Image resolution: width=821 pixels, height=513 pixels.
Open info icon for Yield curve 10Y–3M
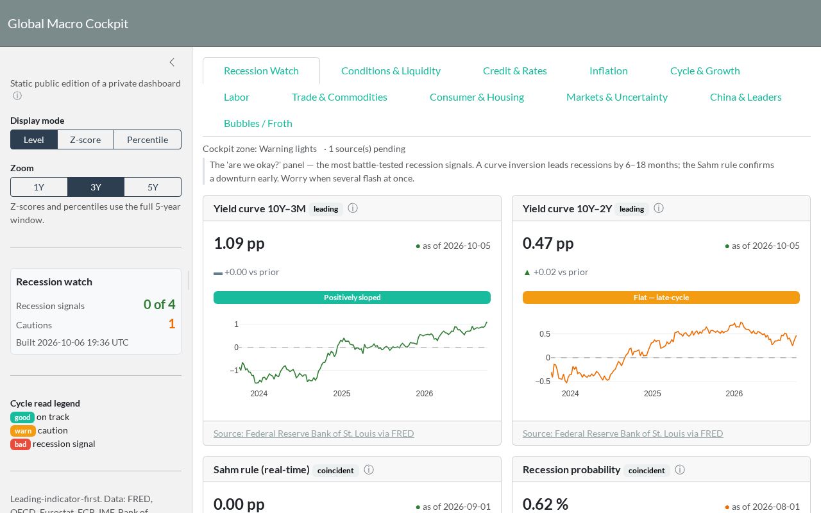point(353,208)
